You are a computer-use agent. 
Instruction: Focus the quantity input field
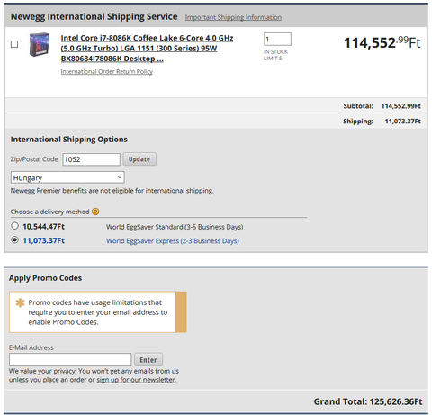(x=277, y=39)
